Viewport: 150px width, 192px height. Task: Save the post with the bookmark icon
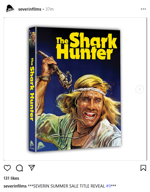pos(143,168)
